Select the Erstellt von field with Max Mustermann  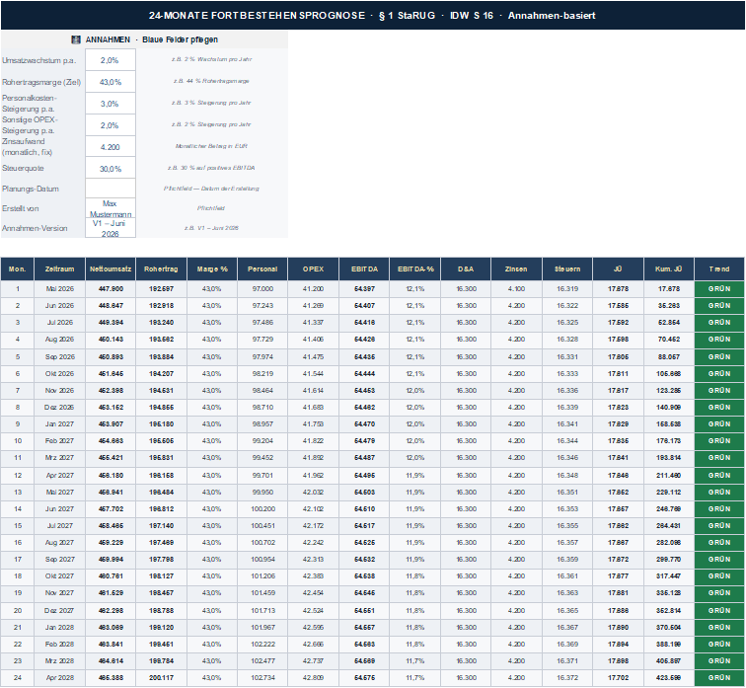[111, 208]
